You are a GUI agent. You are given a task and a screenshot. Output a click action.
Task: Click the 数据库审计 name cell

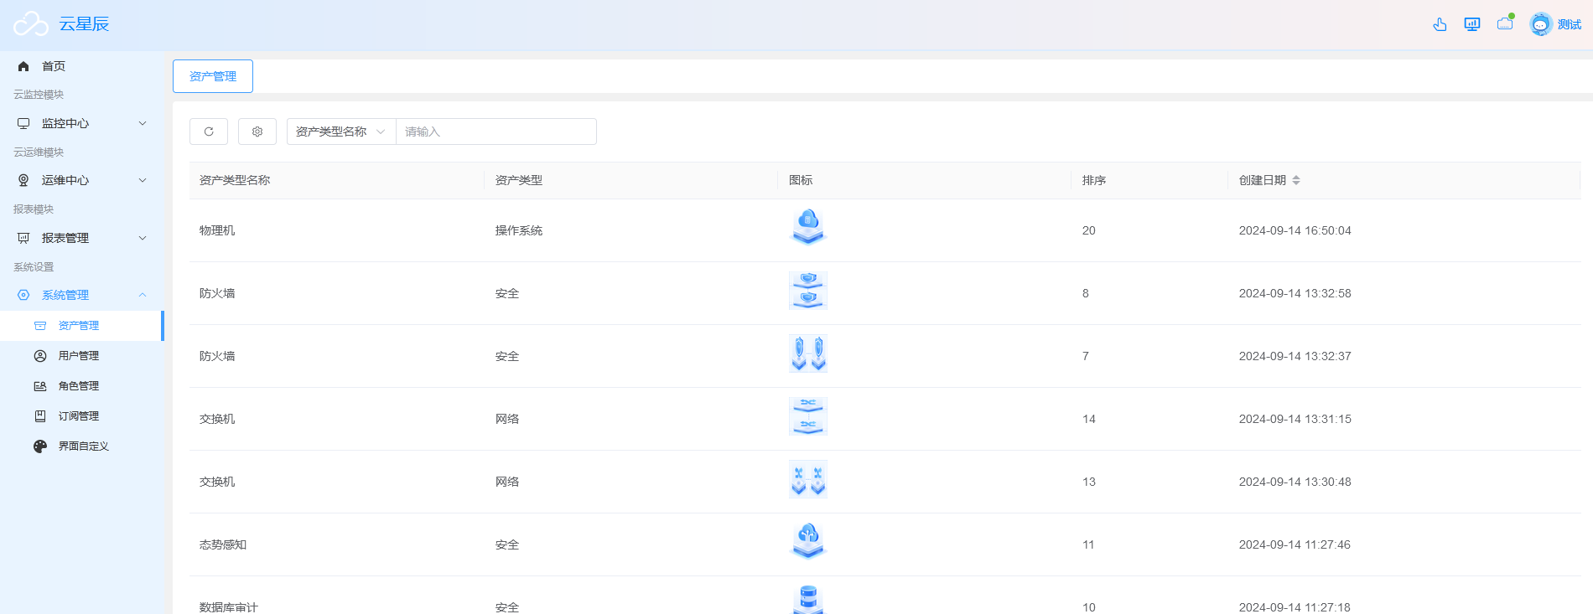[229, 607]
